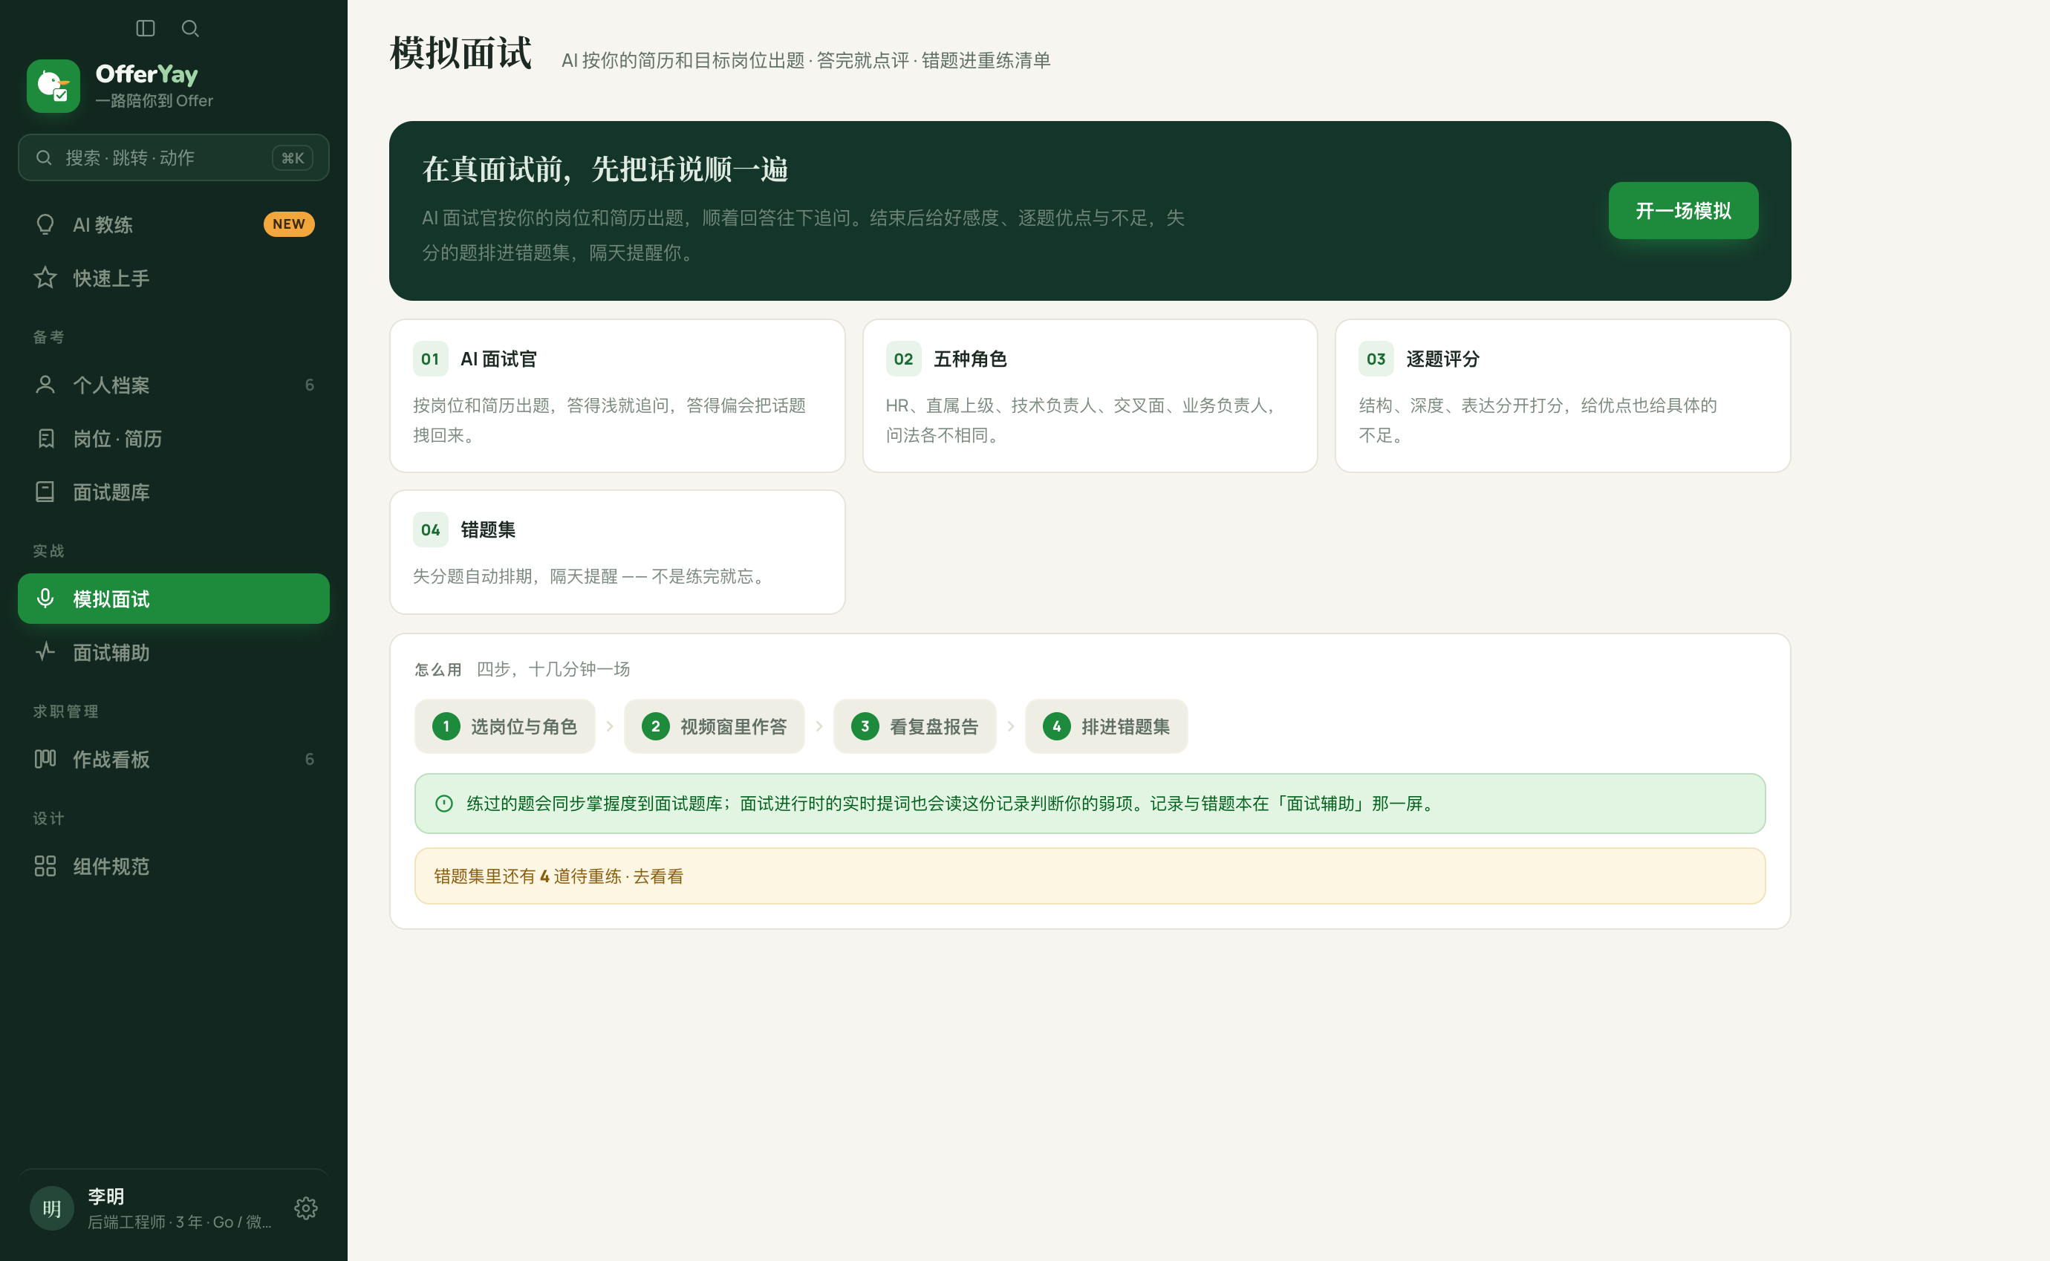Open the 面试题库 menu item

174,491
